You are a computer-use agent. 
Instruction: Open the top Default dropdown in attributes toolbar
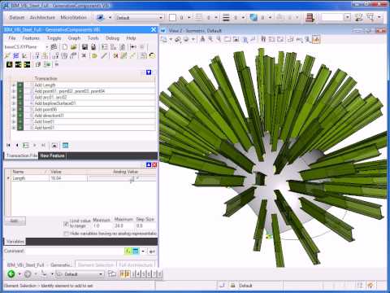click(x=140, y=18)
